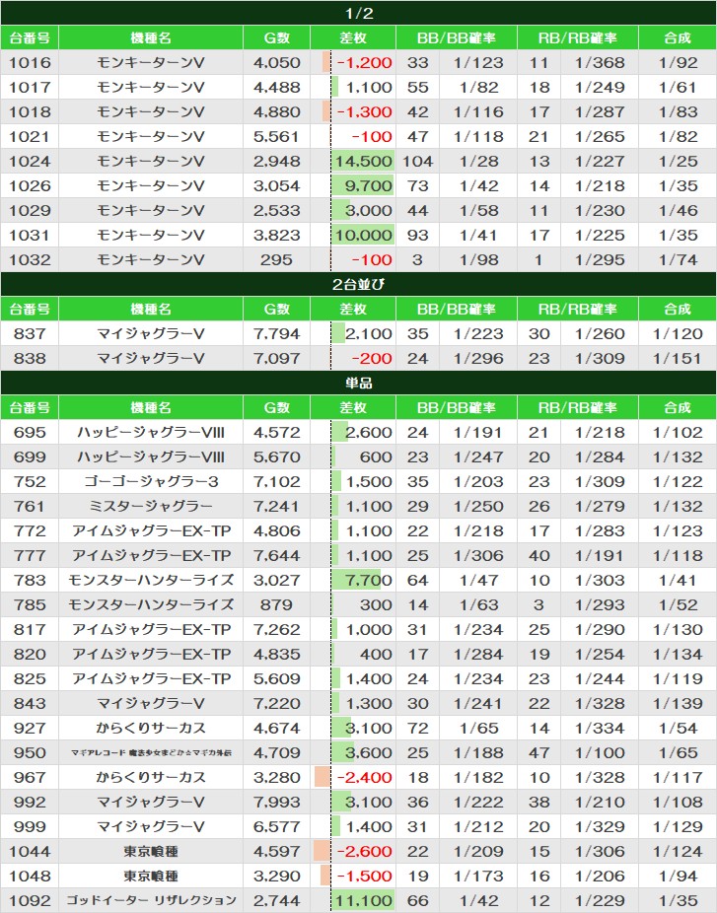Viewport: 717px width, 913px height.
Task: Select '差枚' header in the 単品 table
Action: tap(353, 407)
